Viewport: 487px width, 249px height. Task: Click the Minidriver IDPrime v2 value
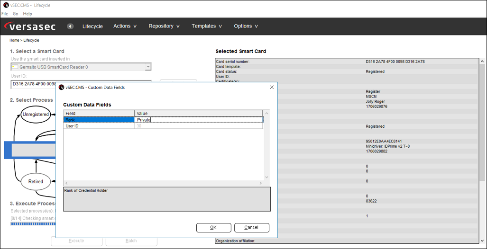tap(388, 146)
